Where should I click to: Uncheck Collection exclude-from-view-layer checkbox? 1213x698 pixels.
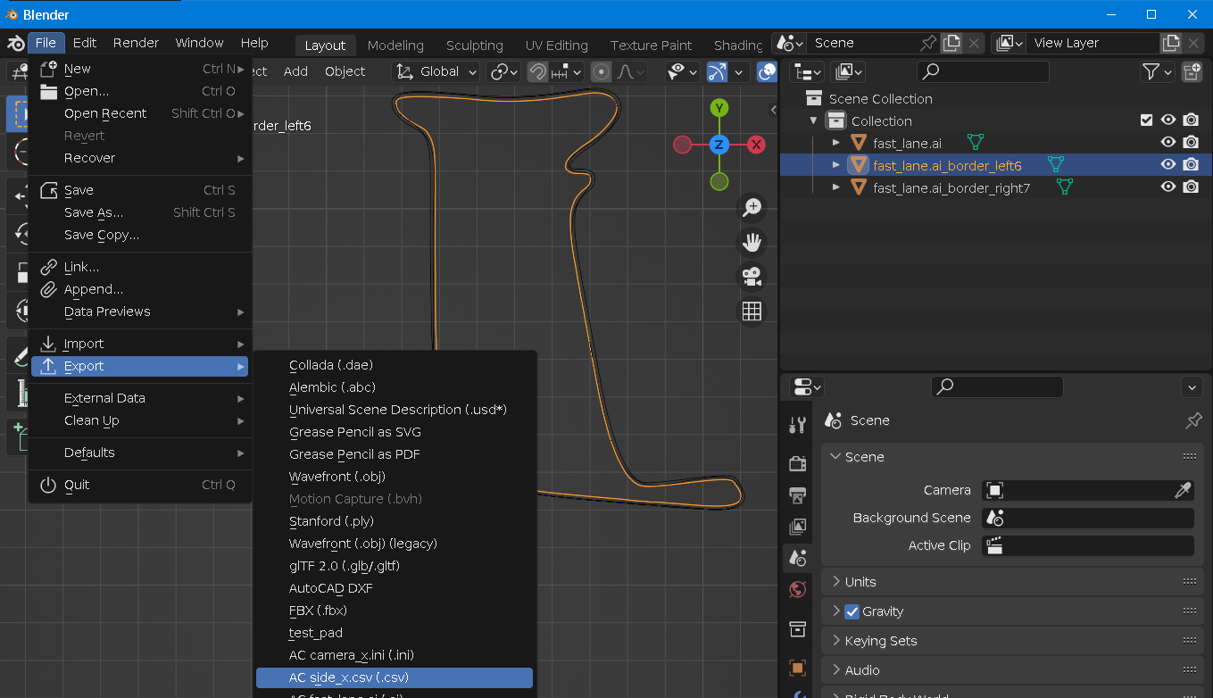tap(1147, 120)
